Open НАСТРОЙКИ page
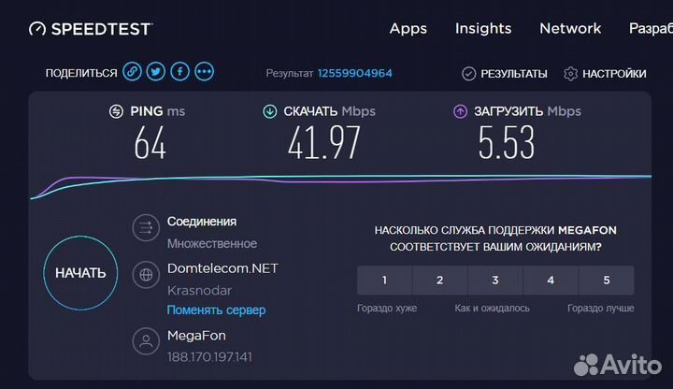673x389 pixels. click(x=614, y=74)
